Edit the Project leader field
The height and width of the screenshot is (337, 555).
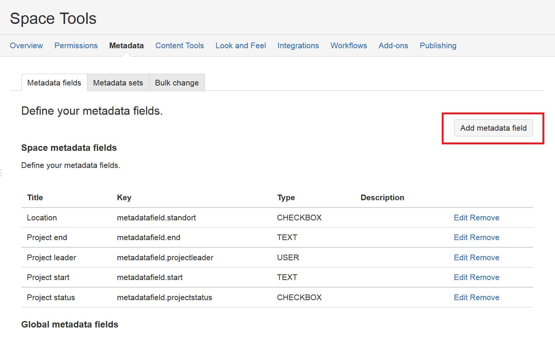[x=461, y=257]
